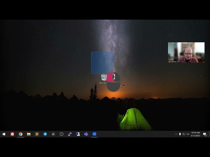
Task: Click the Alex Tabony webcam thumbnail
Action: [186, 52]
